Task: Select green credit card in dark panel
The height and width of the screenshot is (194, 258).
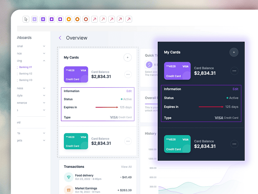Action: click(177, 144)
